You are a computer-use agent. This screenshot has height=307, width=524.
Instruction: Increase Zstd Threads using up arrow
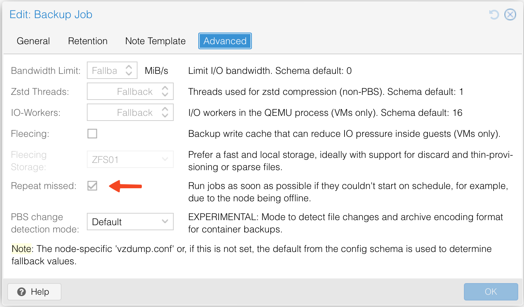click(x=165, y=88)
